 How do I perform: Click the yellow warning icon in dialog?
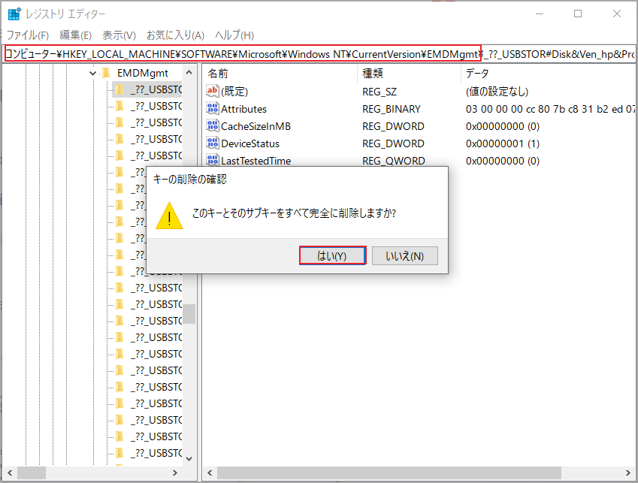pos(169,214)
